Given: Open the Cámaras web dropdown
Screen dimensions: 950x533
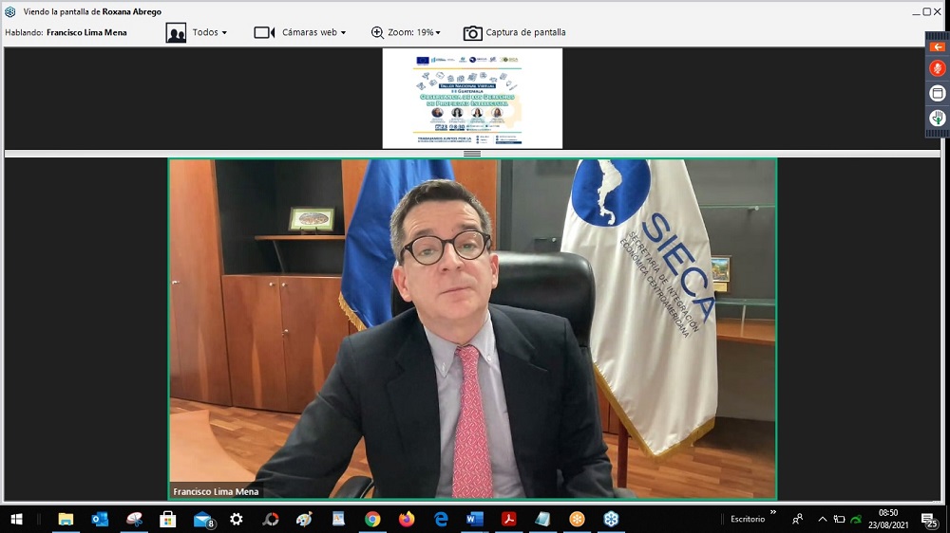Looking at the screenshot, I should [x=313, y=32].
